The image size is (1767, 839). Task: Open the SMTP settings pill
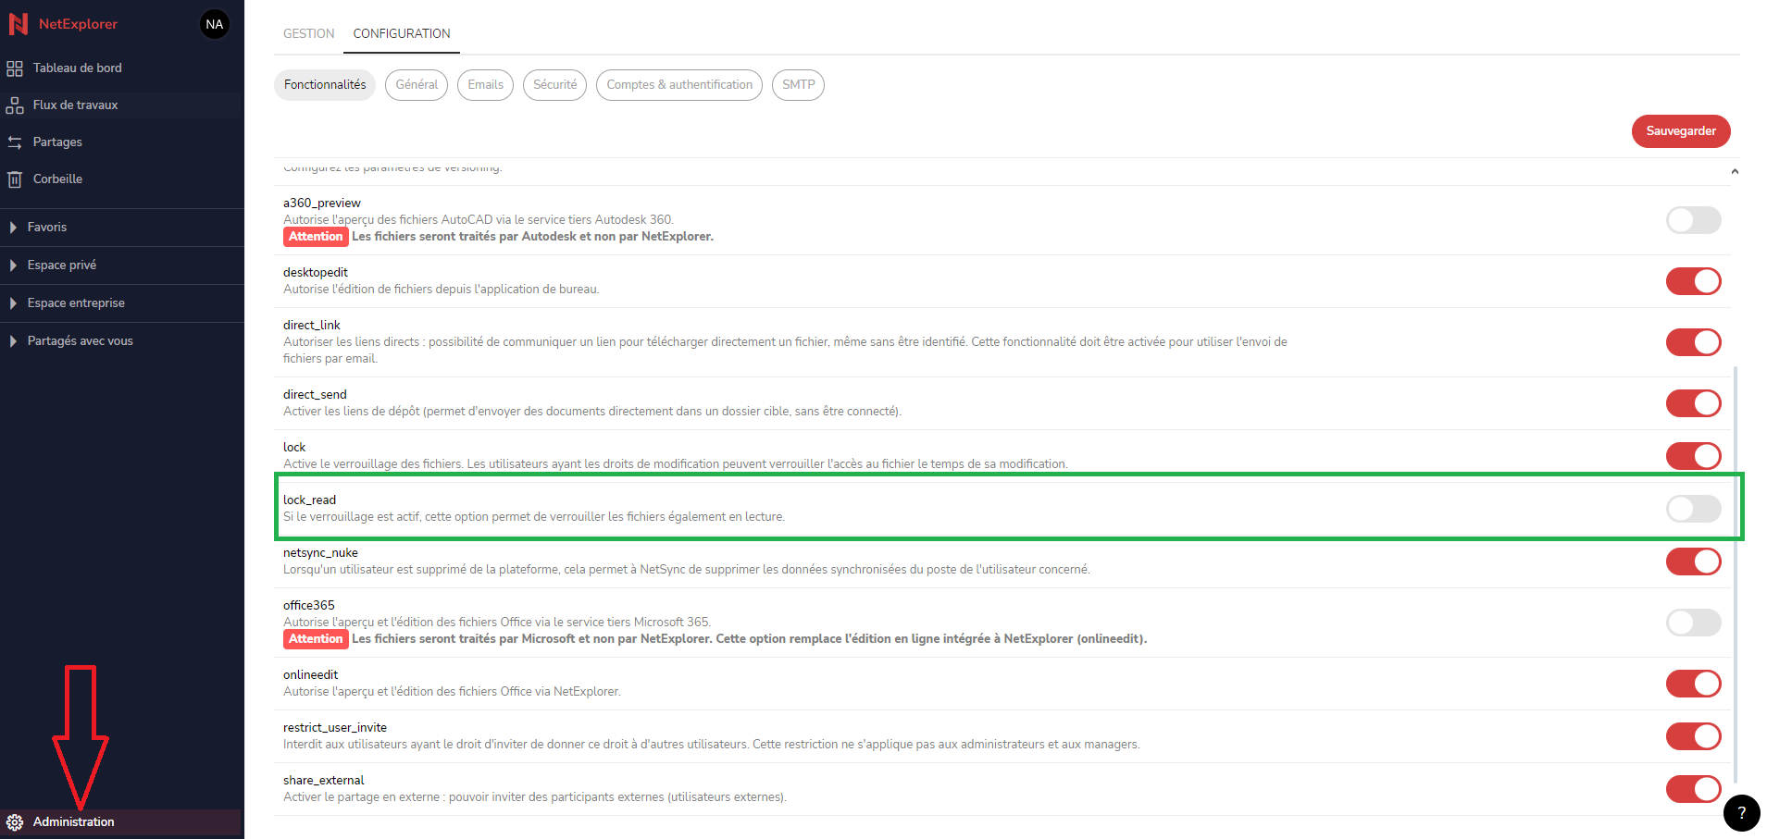point(798,85)
